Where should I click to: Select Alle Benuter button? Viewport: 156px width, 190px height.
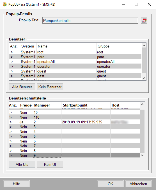coord(22,87)
